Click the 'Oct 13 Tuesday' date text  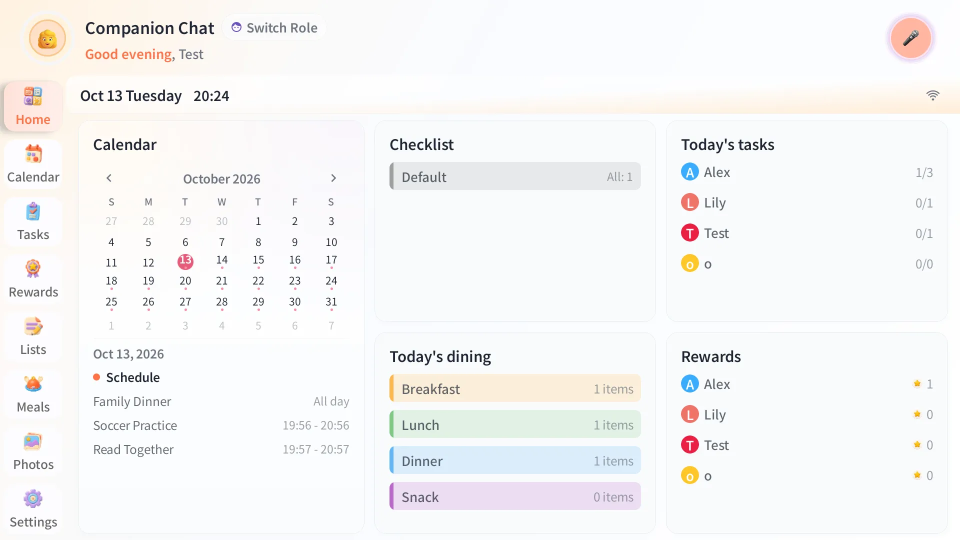tap(131, 95)
